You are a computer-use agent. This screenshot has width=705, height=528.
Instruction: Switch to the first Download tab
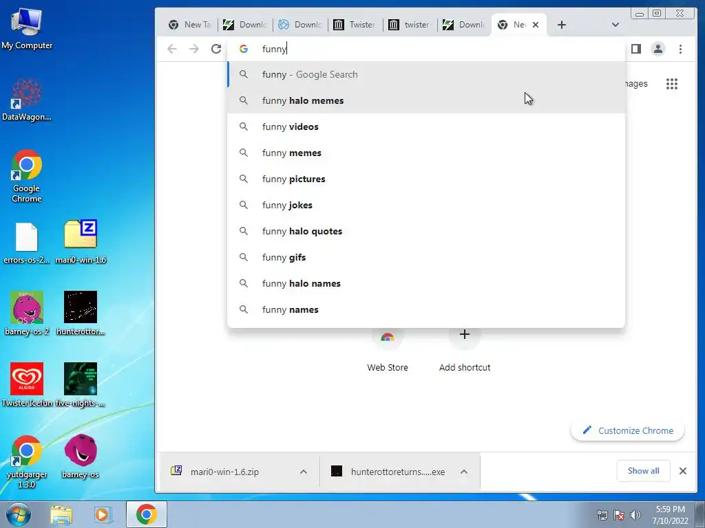coord(245,25)
